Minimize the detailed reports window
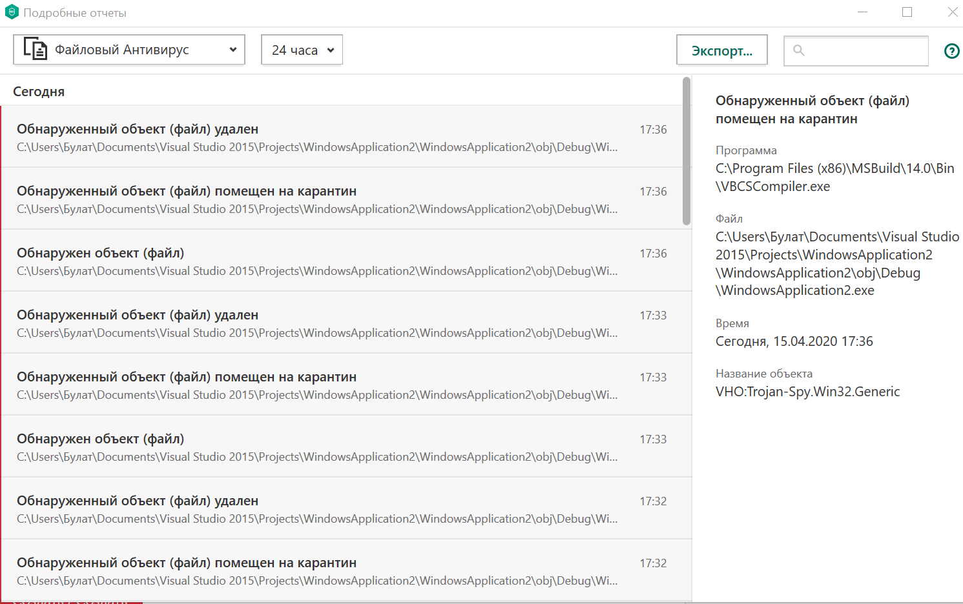Image resolution: width=963 pixels, height=604 pixels. pos(862,12)
